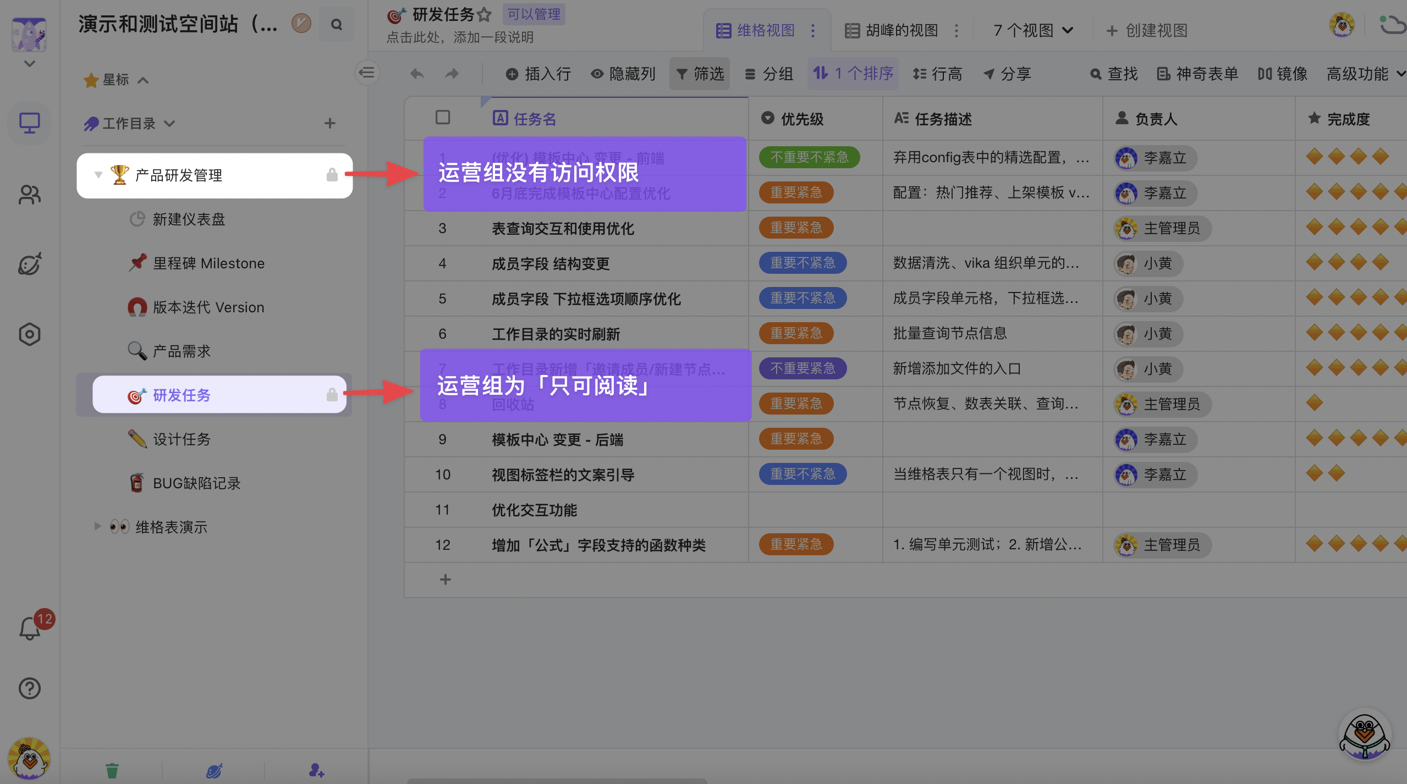Screen dimensions: 1407x784
Task: Open the help question mark icon
Action: pyautogui.click(x=30, y=688)
